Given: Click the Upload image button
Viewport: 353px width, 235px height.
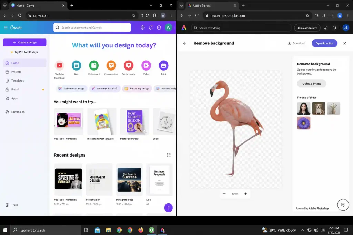Looking at the screenshot, I should point(312,84).
